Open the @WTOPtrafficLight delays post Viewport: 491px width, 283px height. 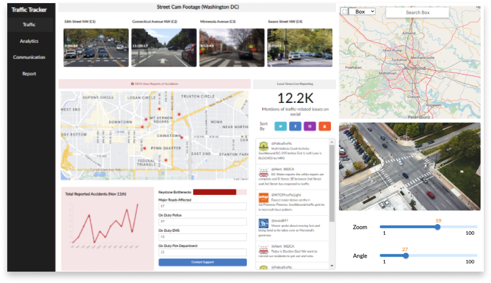pyautogui.click(x=293, y=202)
